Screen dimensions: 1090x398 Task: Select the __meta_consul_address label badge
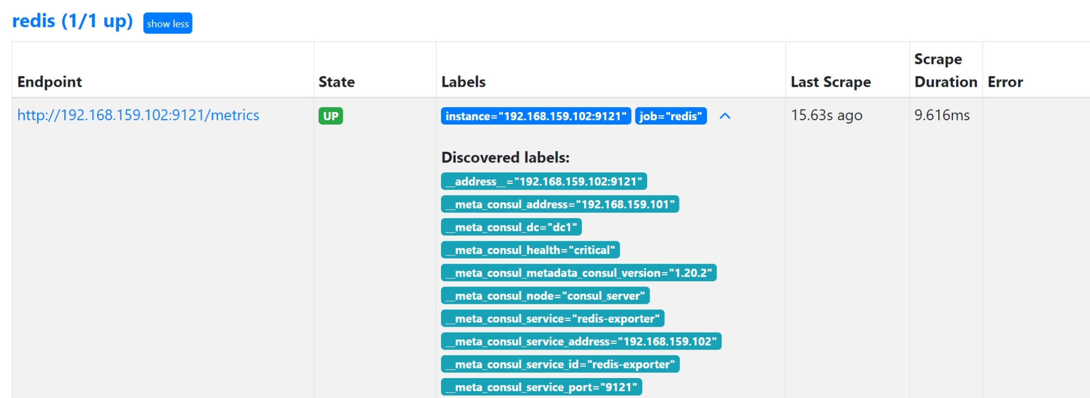pyautogui.click(x=560, y=204)
